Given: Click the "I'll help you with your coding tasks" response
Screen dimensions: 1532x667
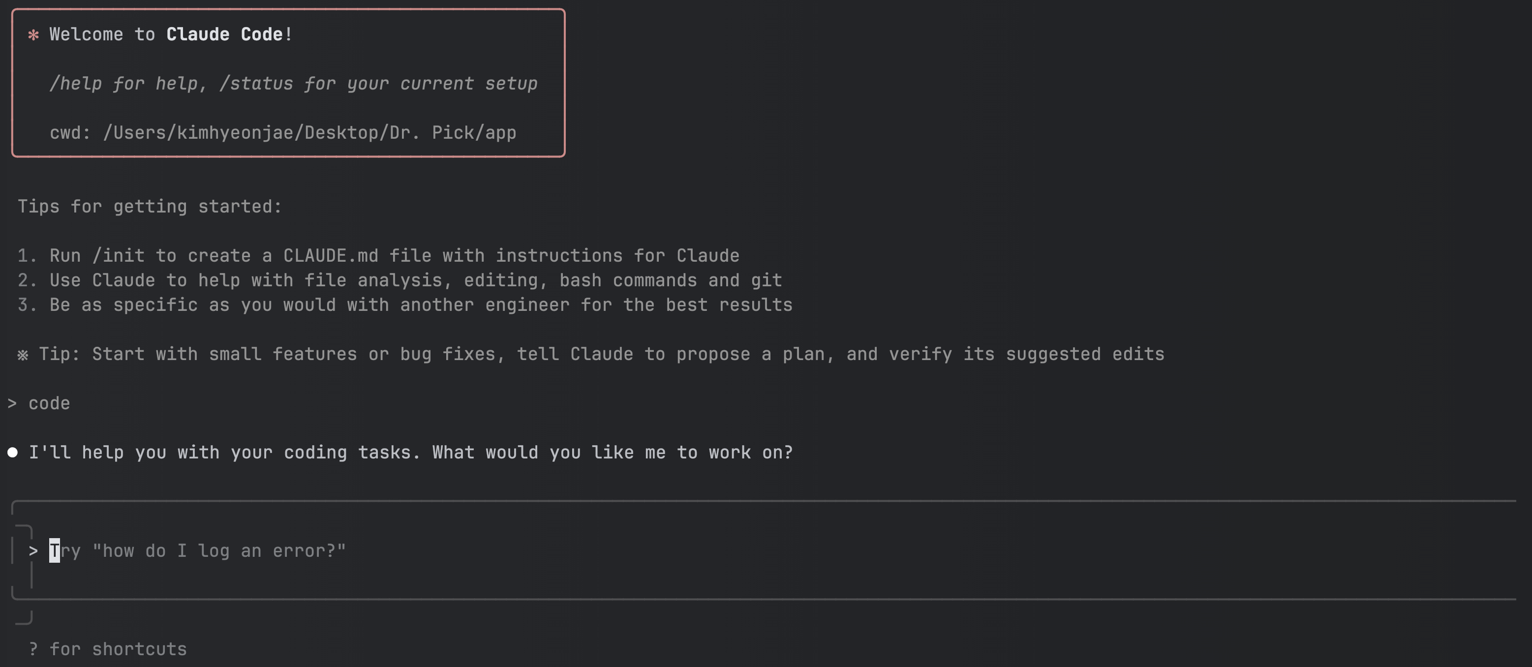Looking at the screenshot, I should click(410, 453).
